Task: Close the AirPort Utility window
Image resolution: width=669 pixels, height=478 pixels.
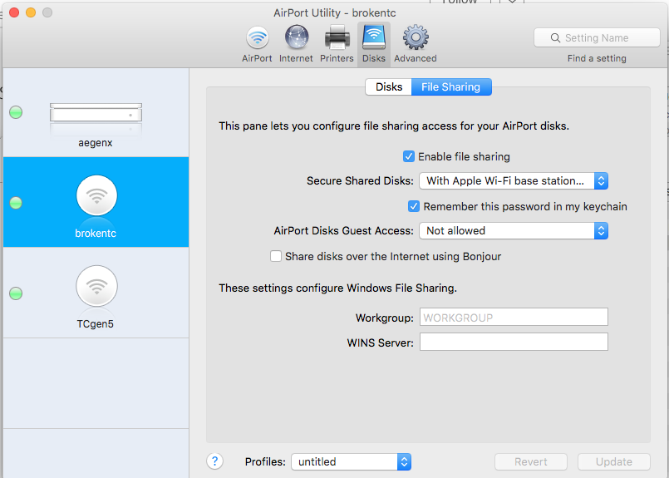Action: [x=14, y=12]
